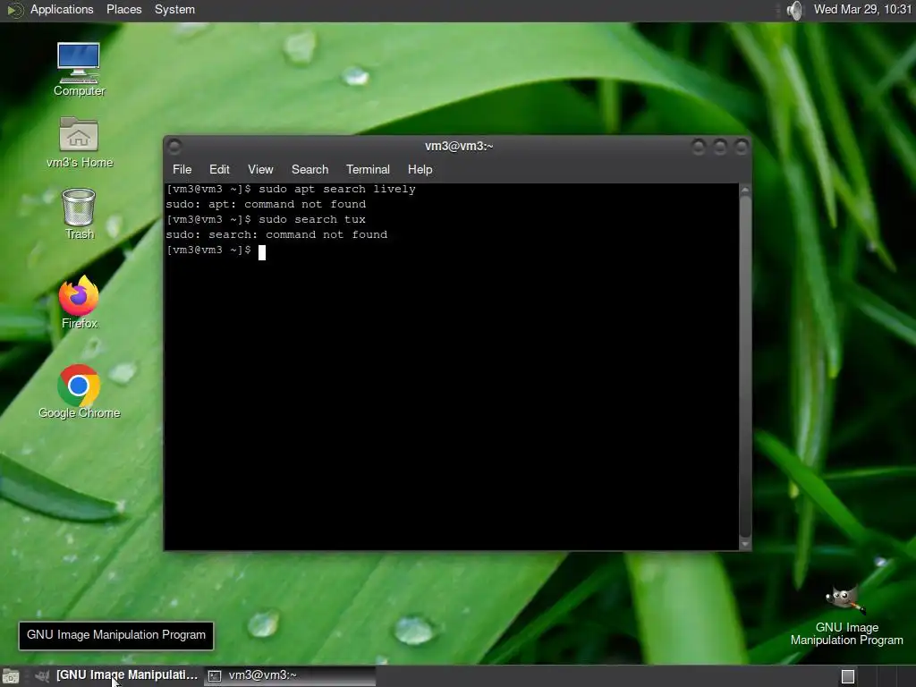Open the terminal File menu
916x687 pixels.
182,169
